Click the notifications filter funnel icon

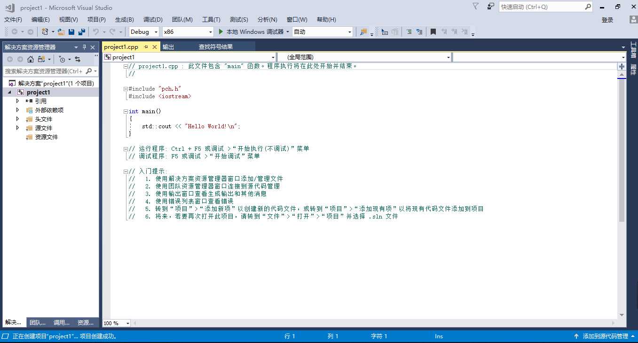pyautogui.click(x=476, y=7)
